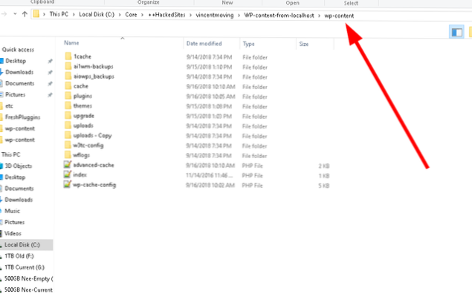Select the 'wflogs' folder icon
This screenshot has height=294, width=472.
coord(68,155)
